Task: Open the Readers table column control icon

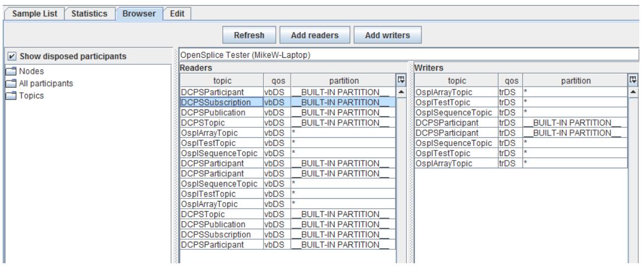Action: coord(401,80)
